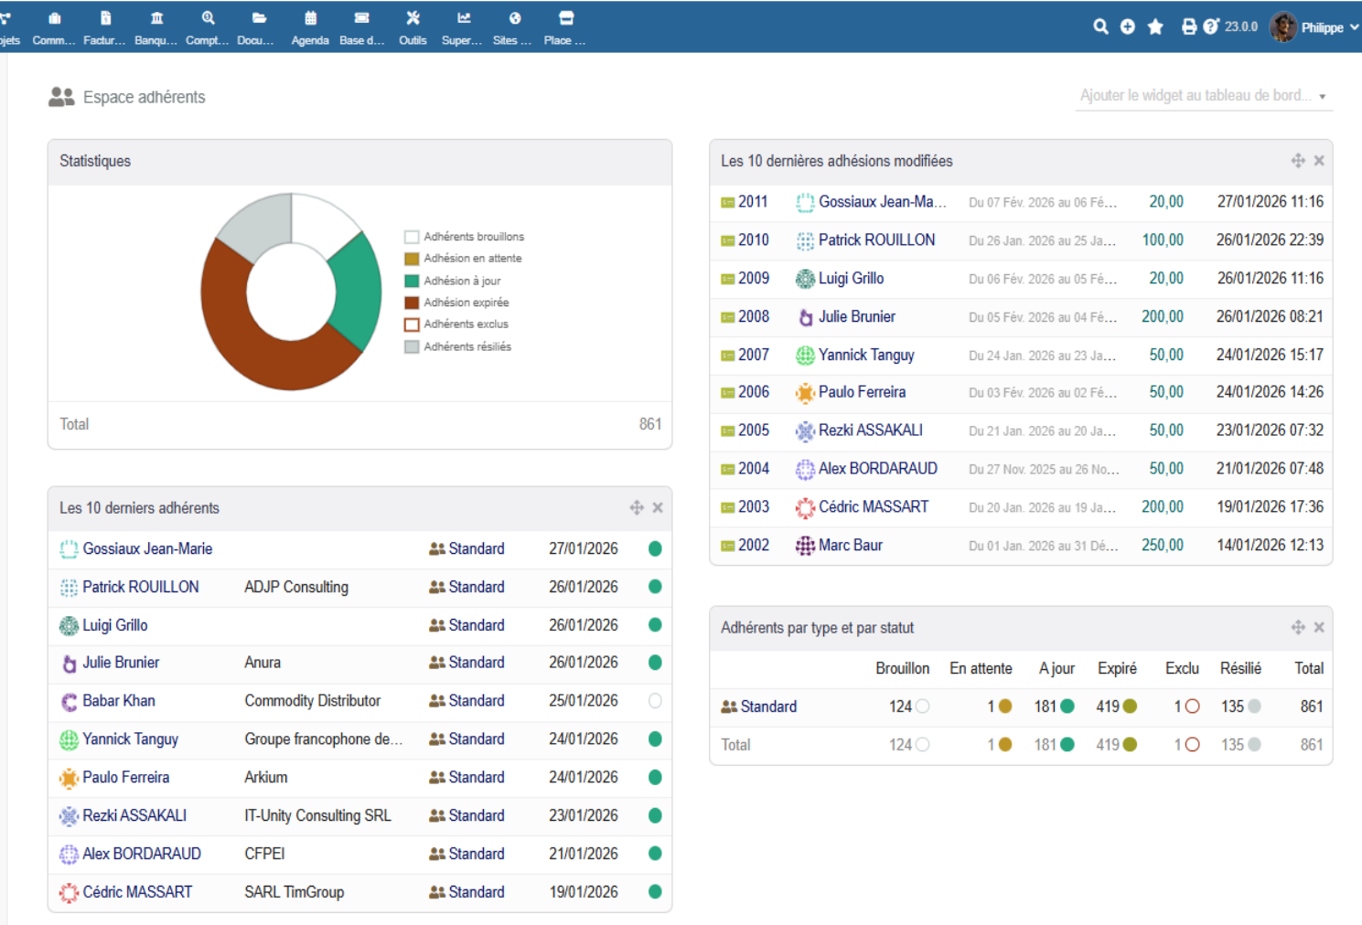Open bookmarks star icon
This screenshot has height=925, width=1362.
(x=1155, y=27)
